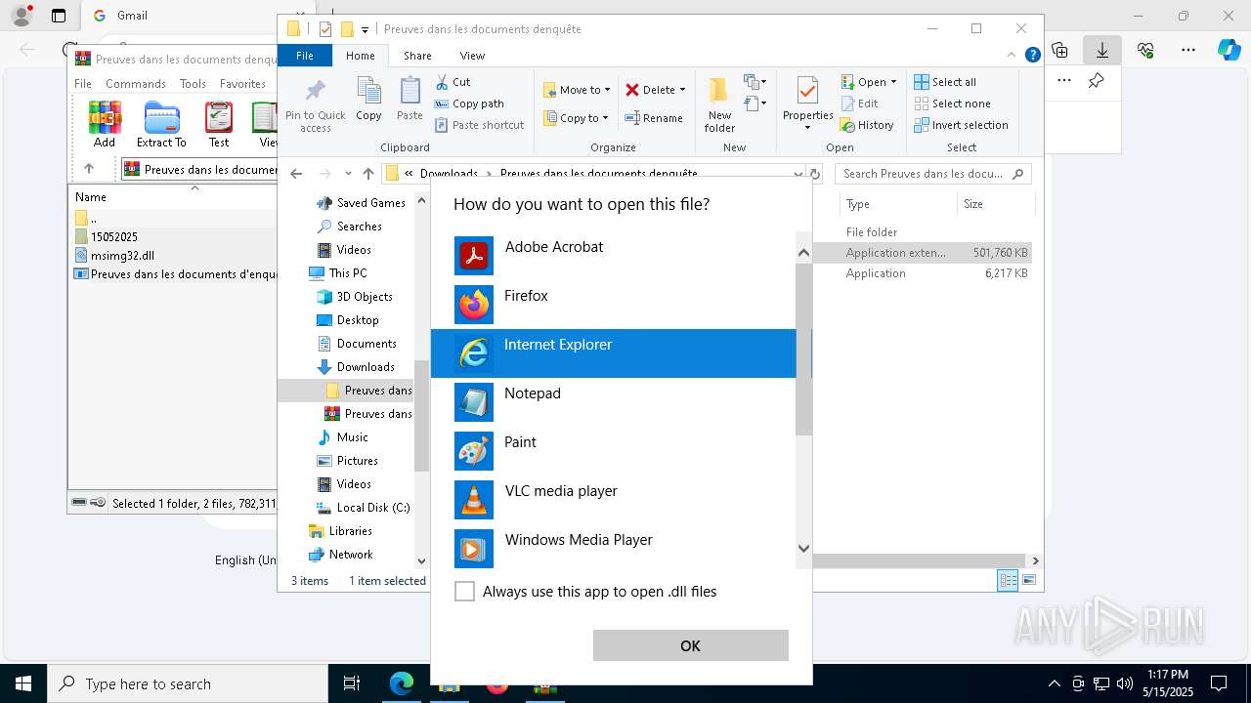Open Task View on taskbar
The image size is (1251, 703).
(x=352, y=683)
